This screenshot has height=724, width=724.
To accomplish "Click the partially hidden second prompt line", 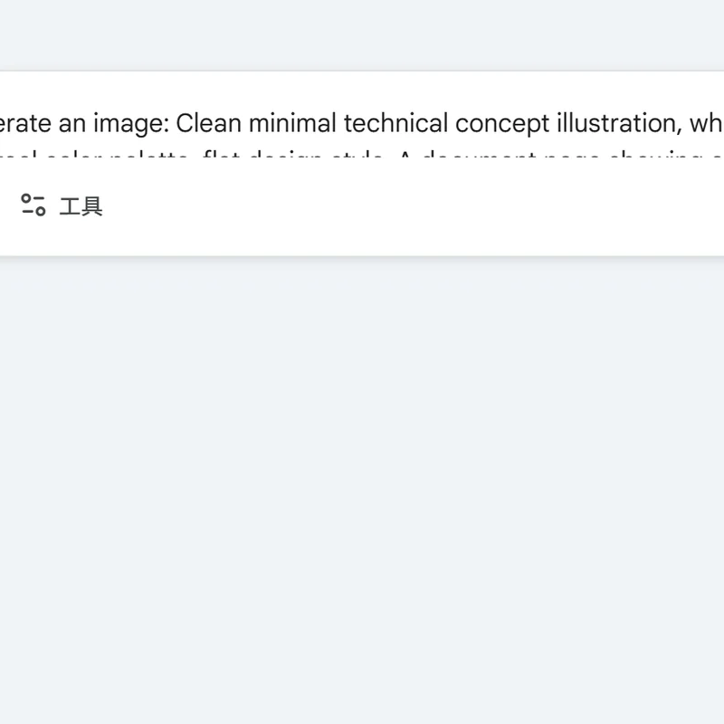I will pyautogui.click(x=362, y=158).
